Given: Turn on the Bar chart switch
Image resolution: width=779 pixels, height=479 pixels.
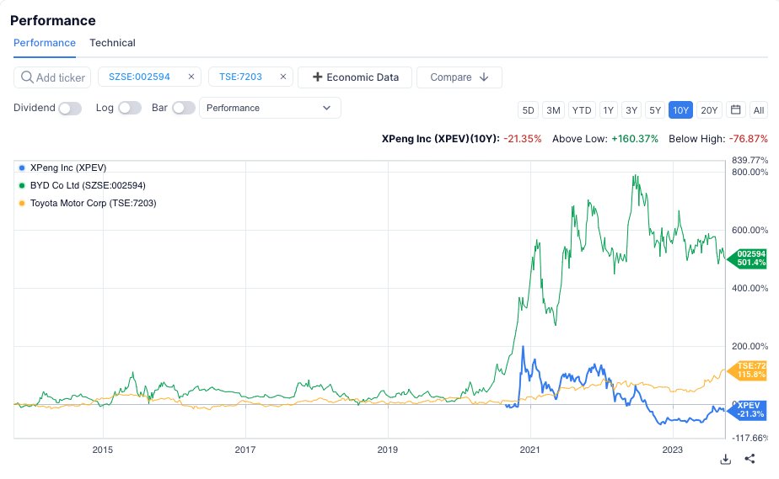Looking at the screenshot, I should coord(184,108).
